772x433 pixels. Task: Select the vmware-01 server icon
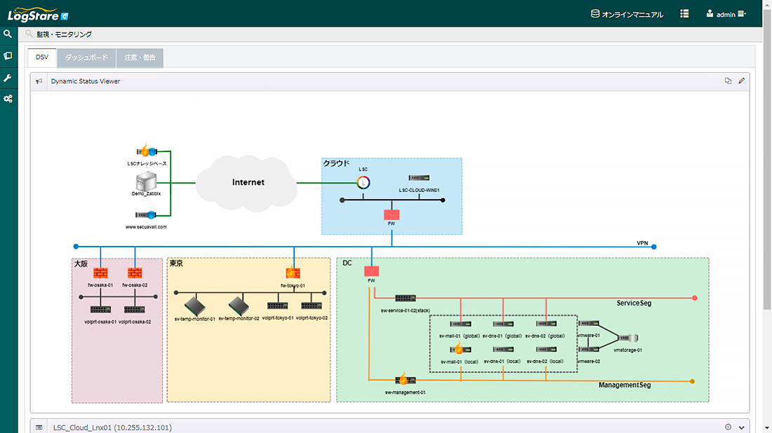point(589,324)
